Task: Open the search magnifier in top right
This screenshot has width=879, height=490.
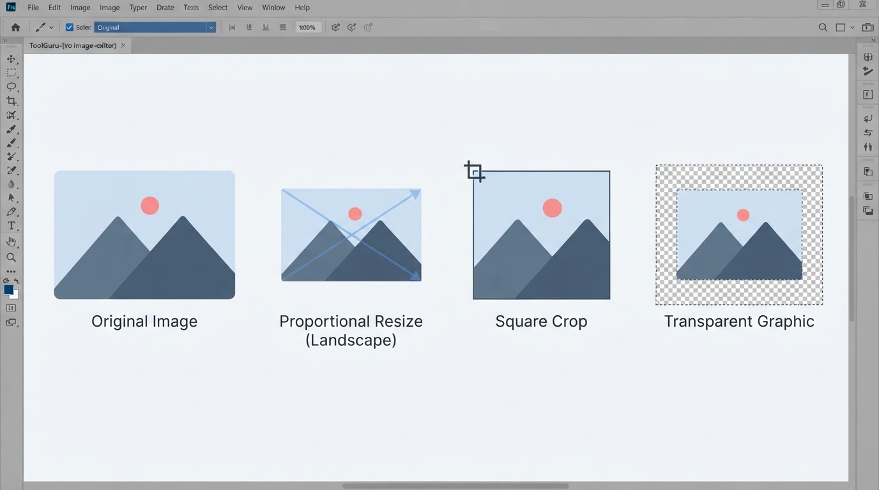Action: 823,27
